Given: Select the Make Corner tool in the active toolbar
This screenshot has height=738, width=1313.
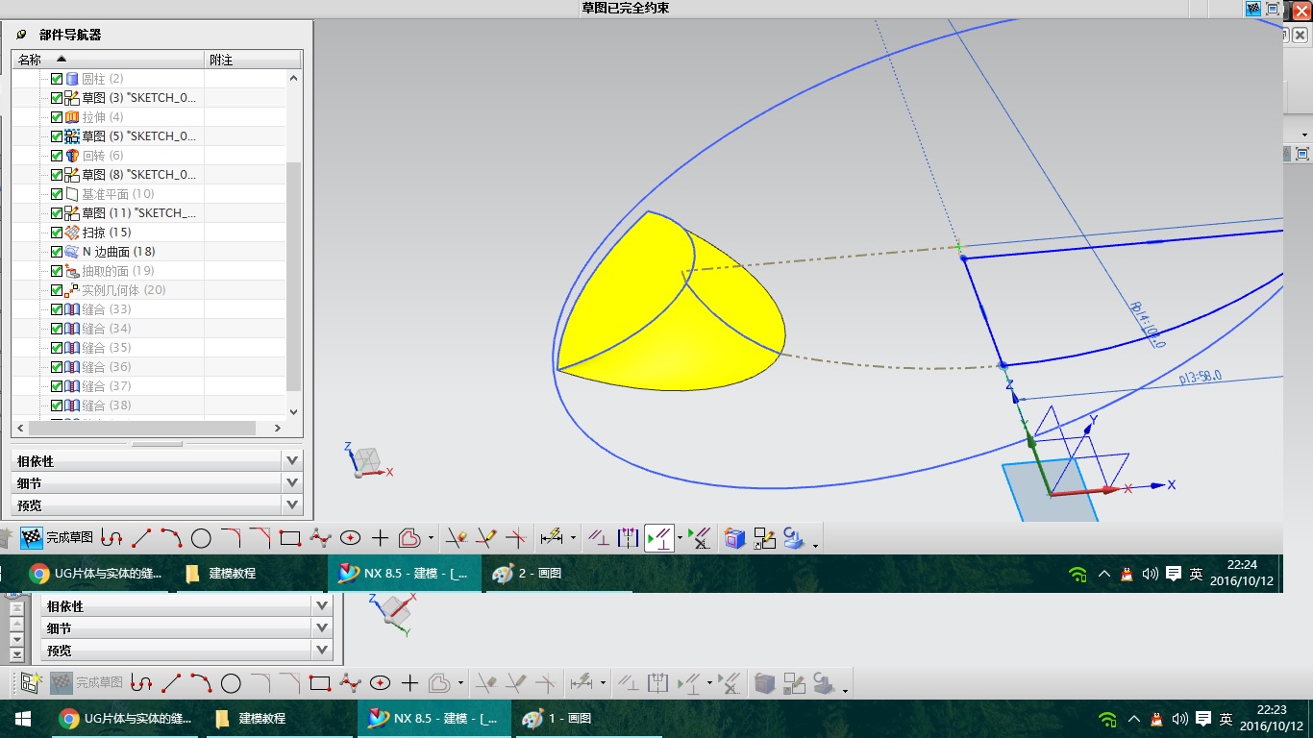Looking at the screenshot, I should point(516,537).
